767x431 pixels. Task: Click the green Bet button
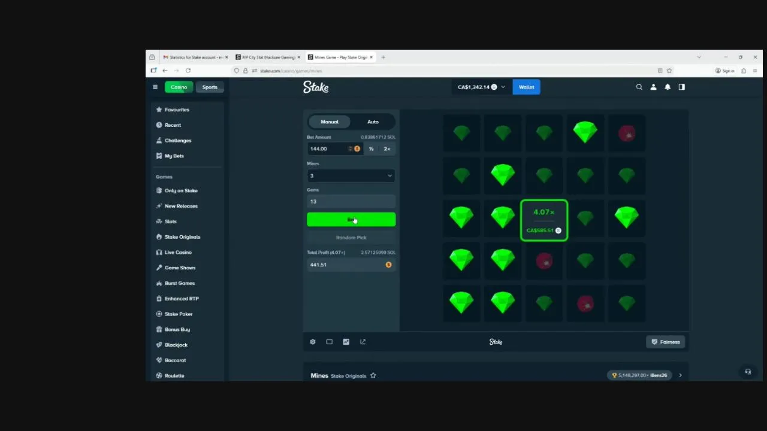[x=351, y=220]
